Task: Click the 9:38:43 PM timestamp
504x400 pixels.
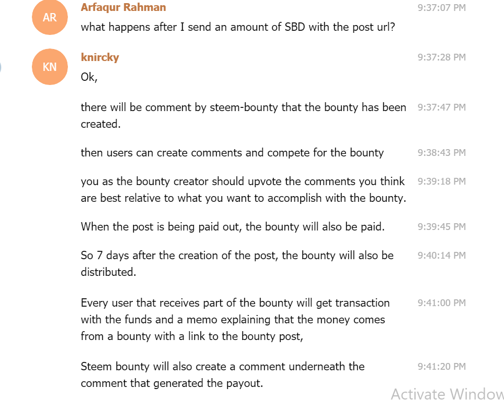Action: pyautogui.click(x=441, y=153)
